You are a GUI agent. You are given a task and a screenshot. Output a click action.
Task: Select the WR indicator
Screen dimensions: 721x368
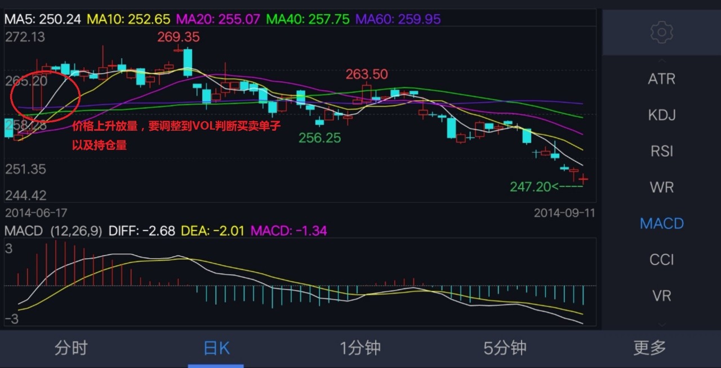tap(661, 187)
